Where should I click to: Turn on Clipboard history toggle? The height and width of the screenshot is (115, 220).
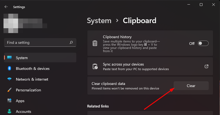[x=203, y=44]
